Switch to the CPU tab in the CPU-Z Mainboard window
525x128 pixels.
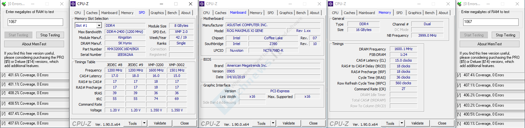pos(207,13)
